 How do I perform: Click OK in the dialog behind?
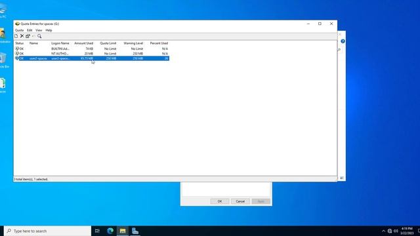pos(220,201)
